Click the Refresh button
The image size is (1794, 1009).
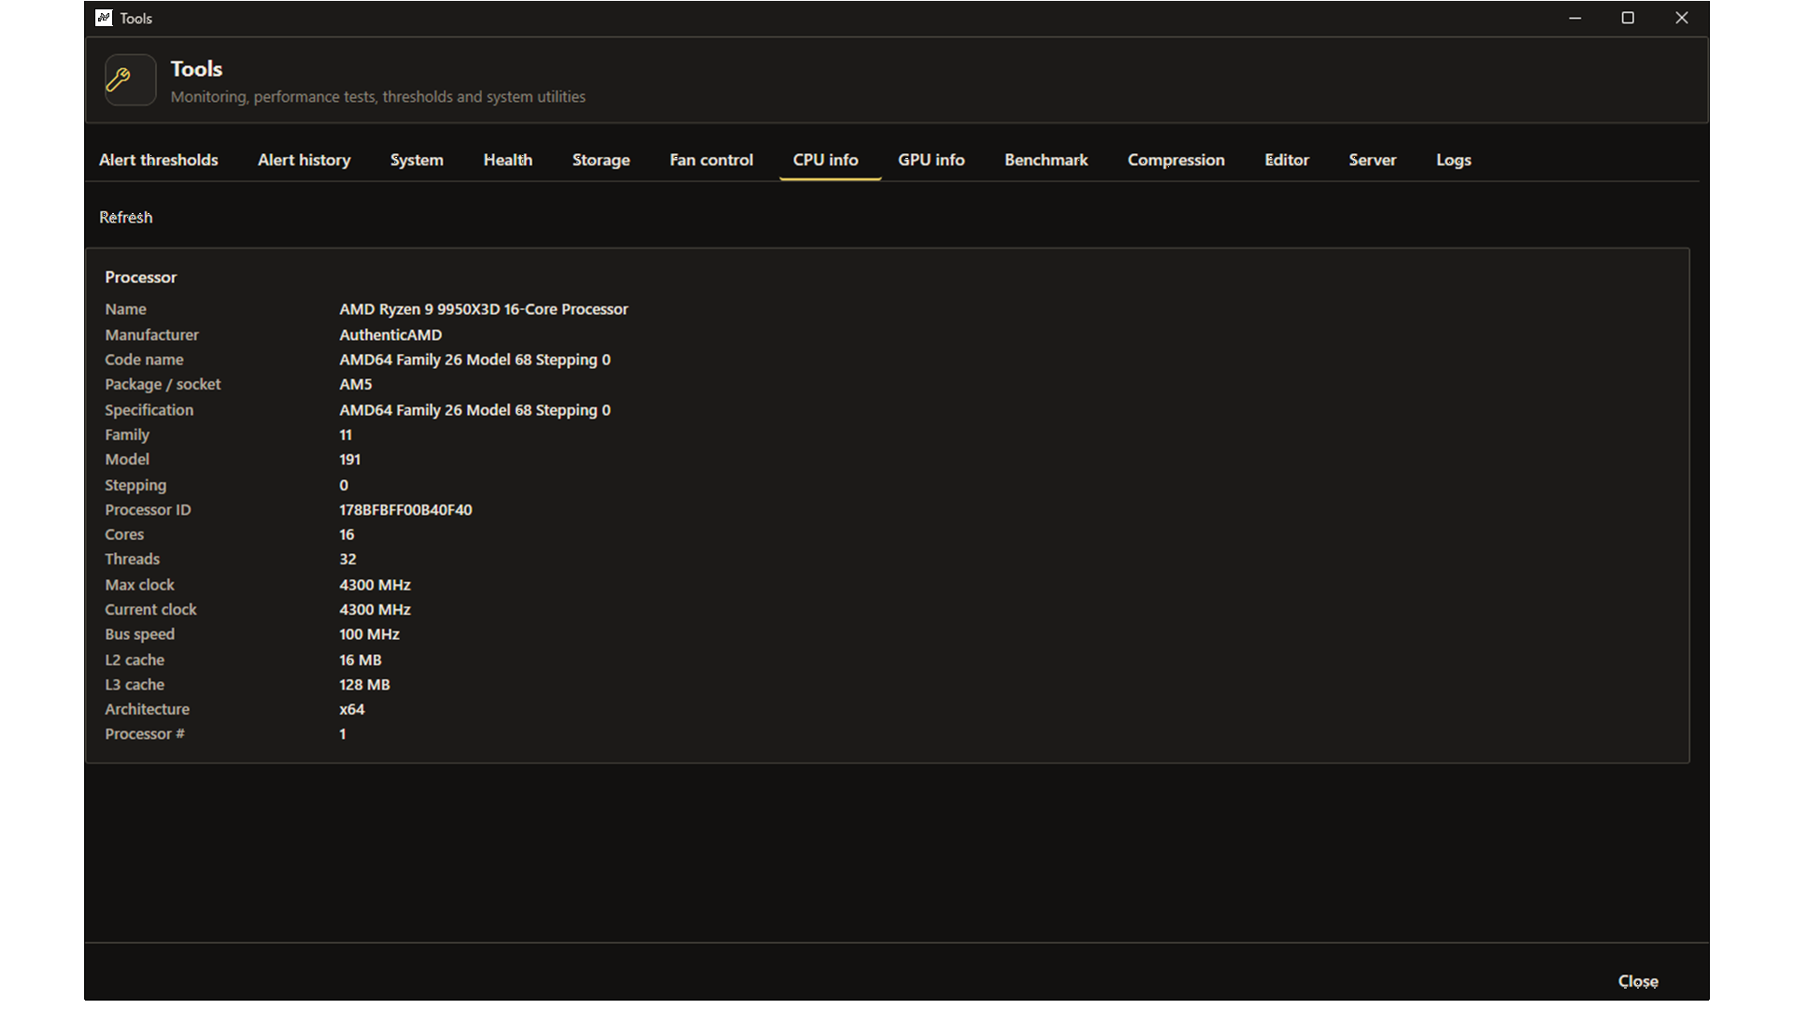pyautogui.click(x=126, y=217)
